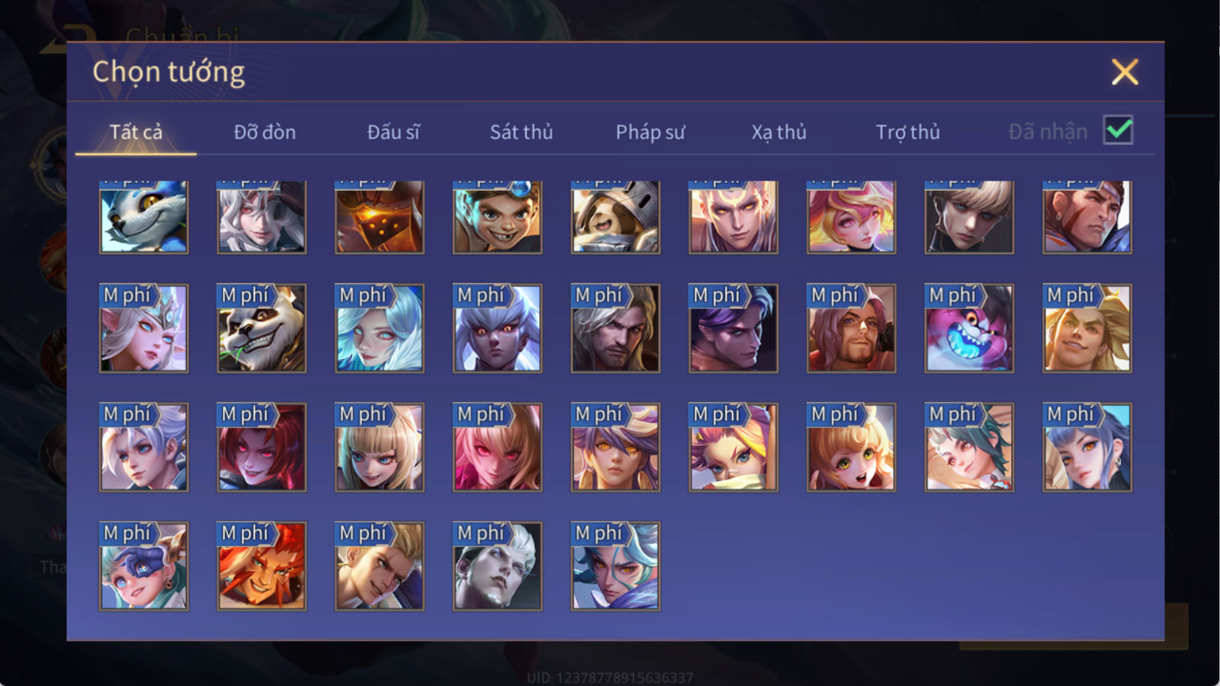Pick the blue grinning monster hero

pos(969,329)
